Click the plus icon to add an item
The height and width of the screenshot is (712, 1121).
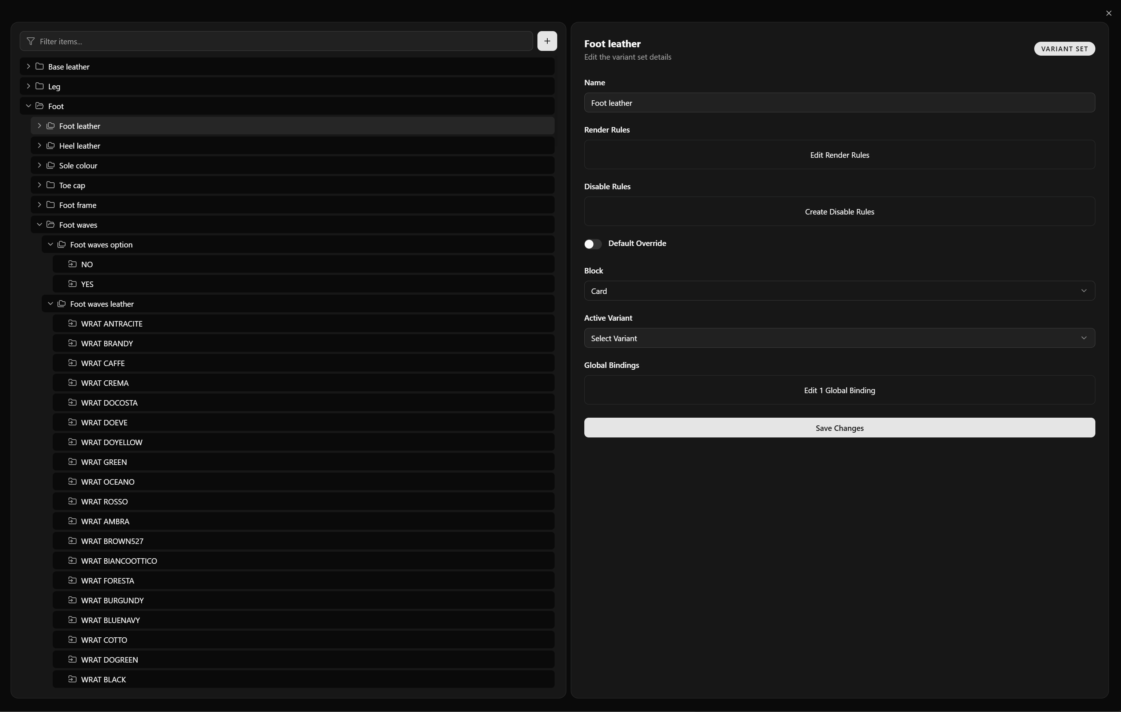point(547,41)
